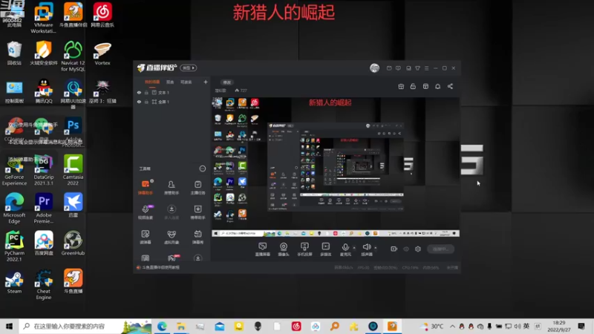
Task: Open the 房管助手 tool
Action: pos(172,188)
